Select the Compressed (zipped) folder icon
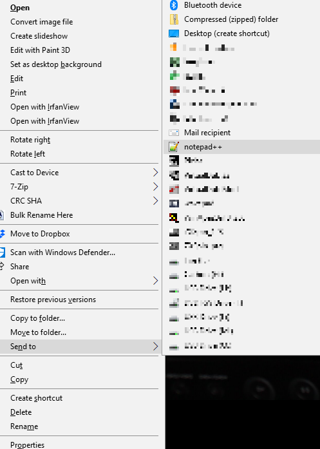The image size is (320, 449). coord(174,19)
